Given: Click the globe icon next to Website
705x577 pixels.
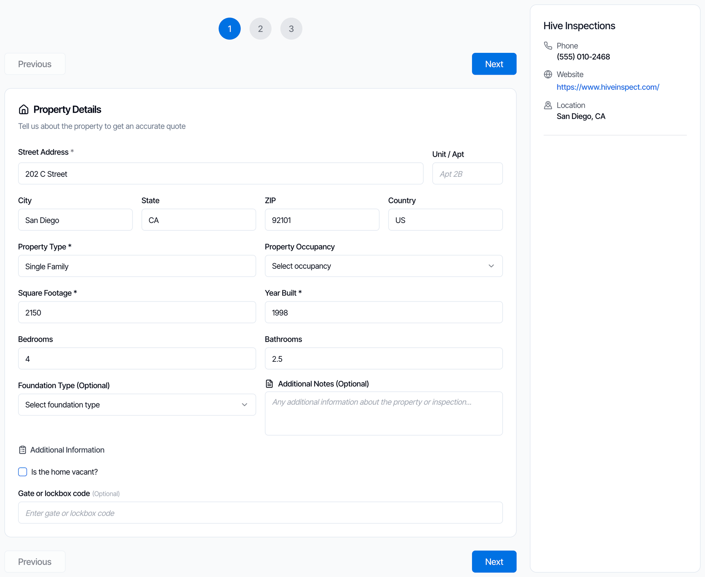Looking at the screenshot, I should pyautogui.click(x=548, y=74).
